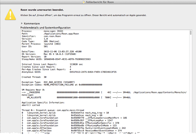The height and width of the screenshot is (139, 196).
Task: Click the crash report scrollbar thumb
Action: click(191, 33)
